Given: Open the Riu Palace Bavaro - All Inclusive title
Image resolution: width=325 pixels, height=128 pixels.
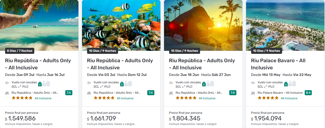Looking at the screenshot, I should coord(278,64).
